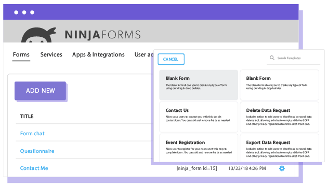
Task: Click the third white window dot
Action: click(32, 12)
